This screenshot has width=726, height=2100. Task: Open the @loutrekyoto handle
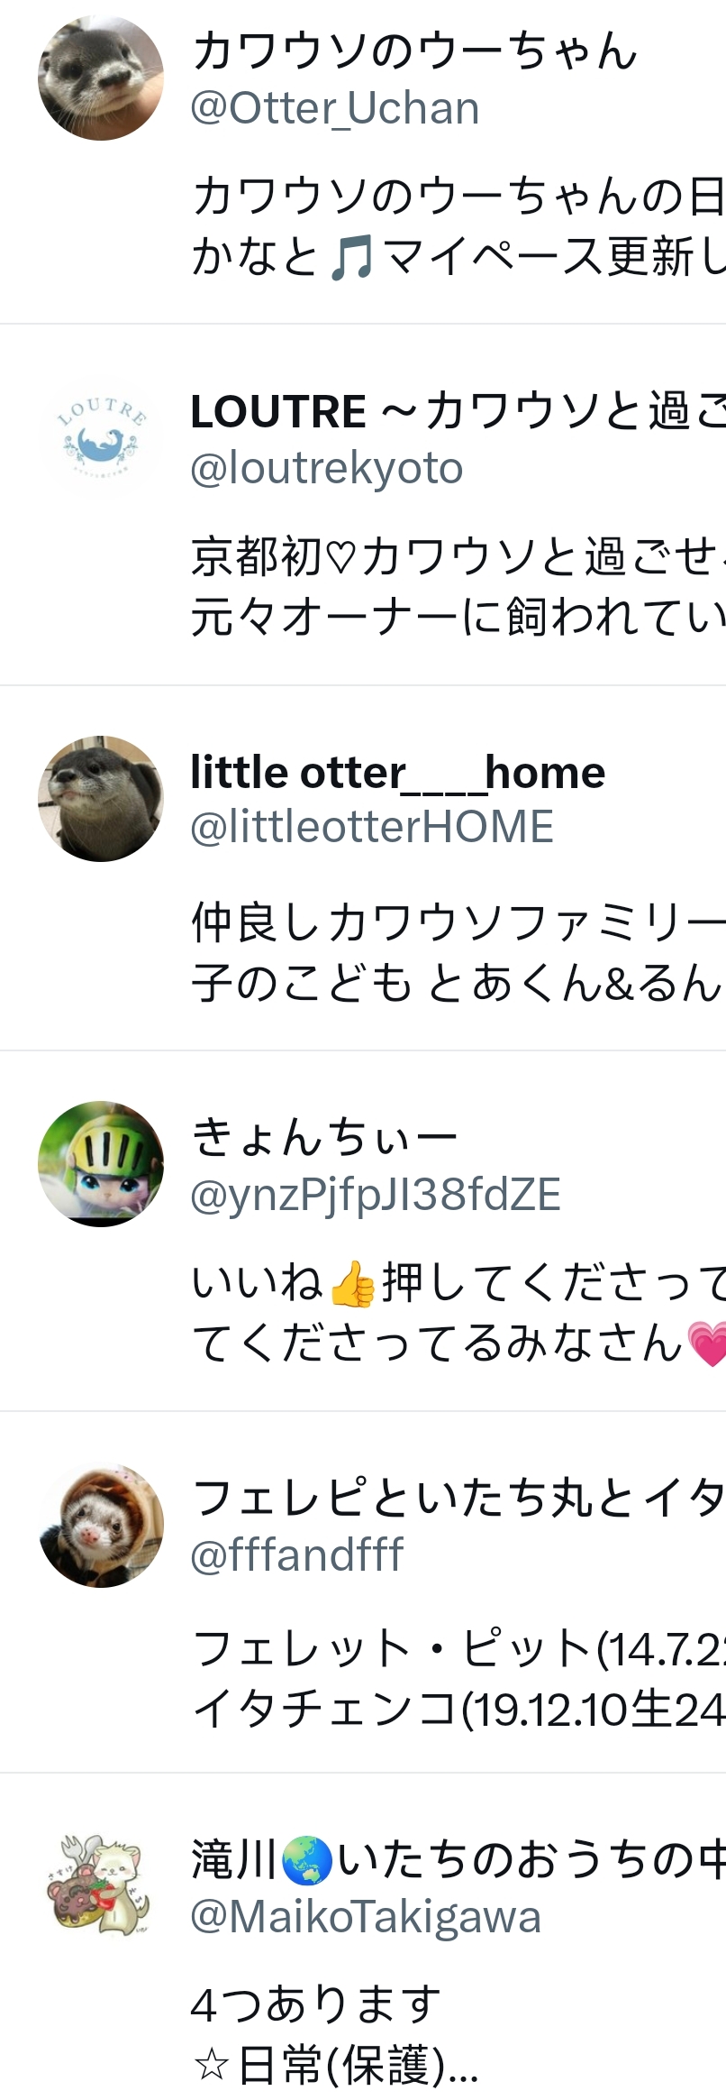tap(327, 468)
